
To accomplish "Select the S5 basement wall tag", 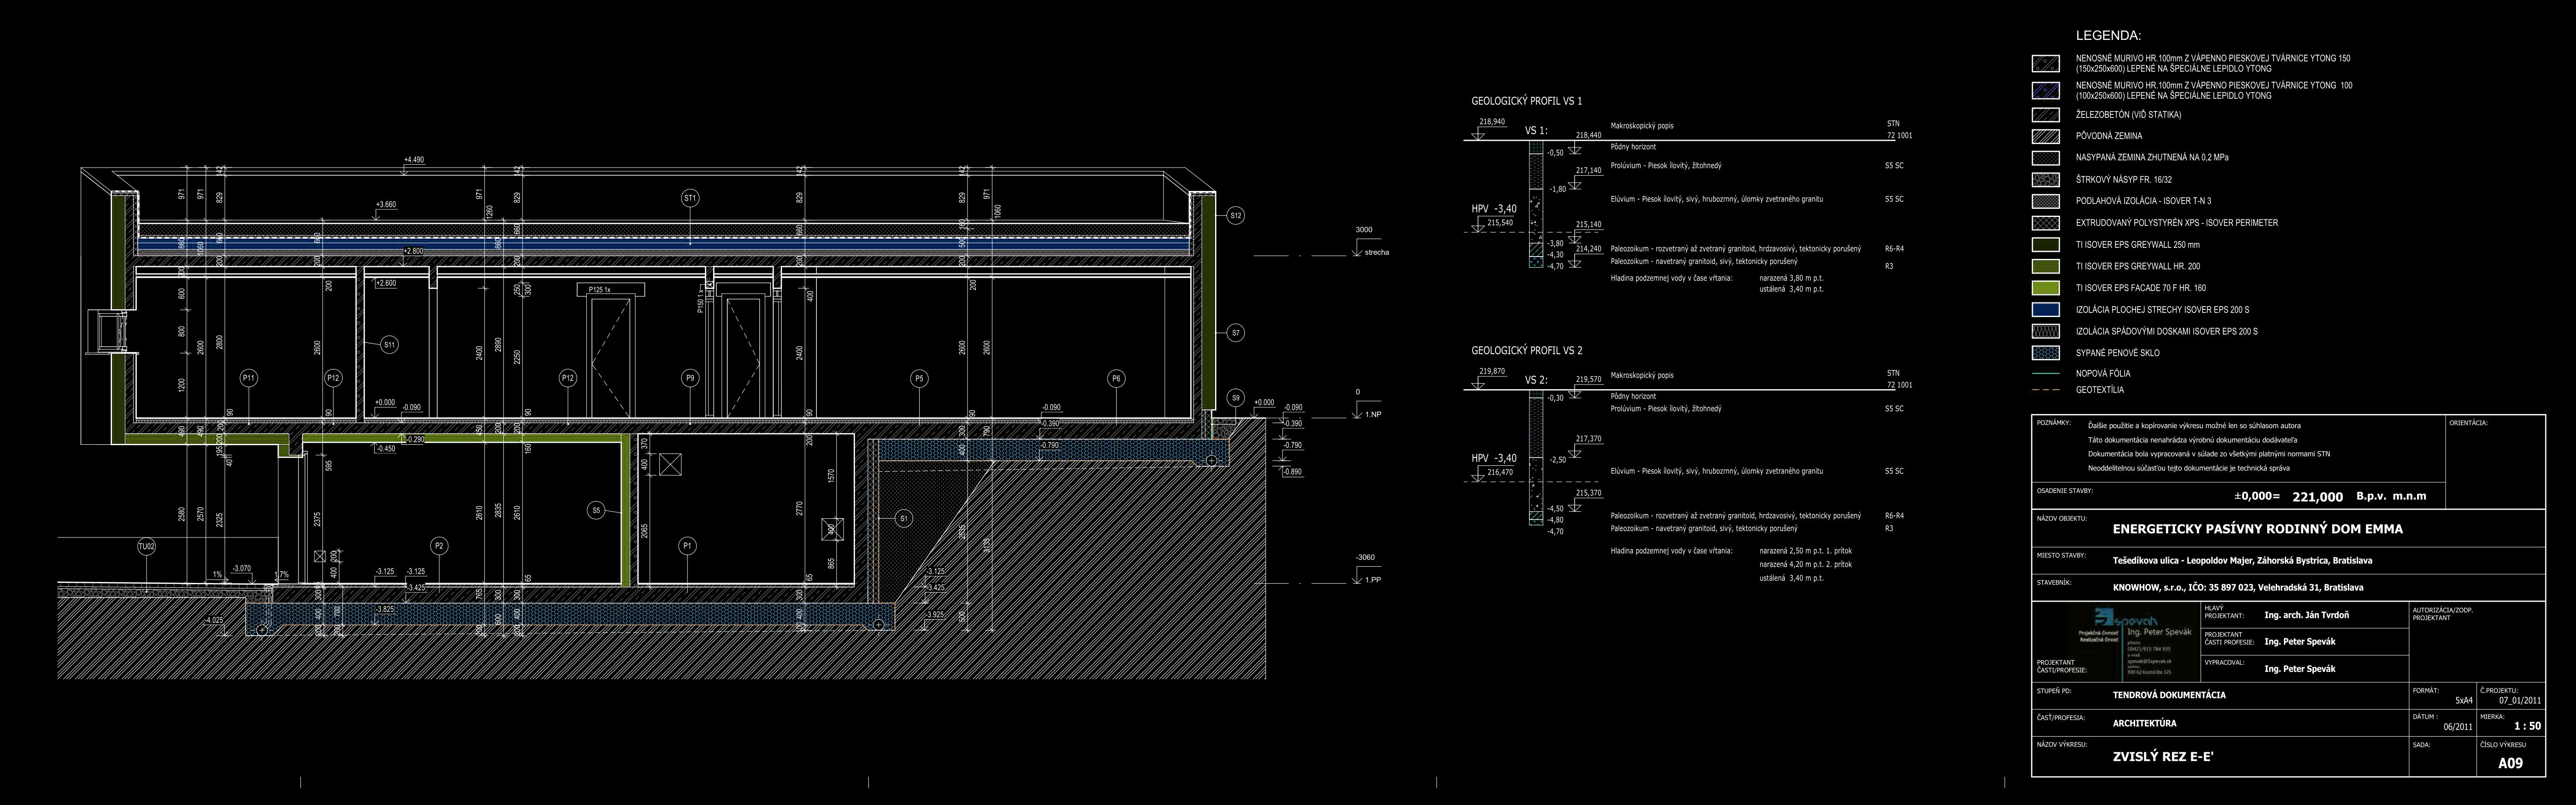I will [x=596, y=510].
